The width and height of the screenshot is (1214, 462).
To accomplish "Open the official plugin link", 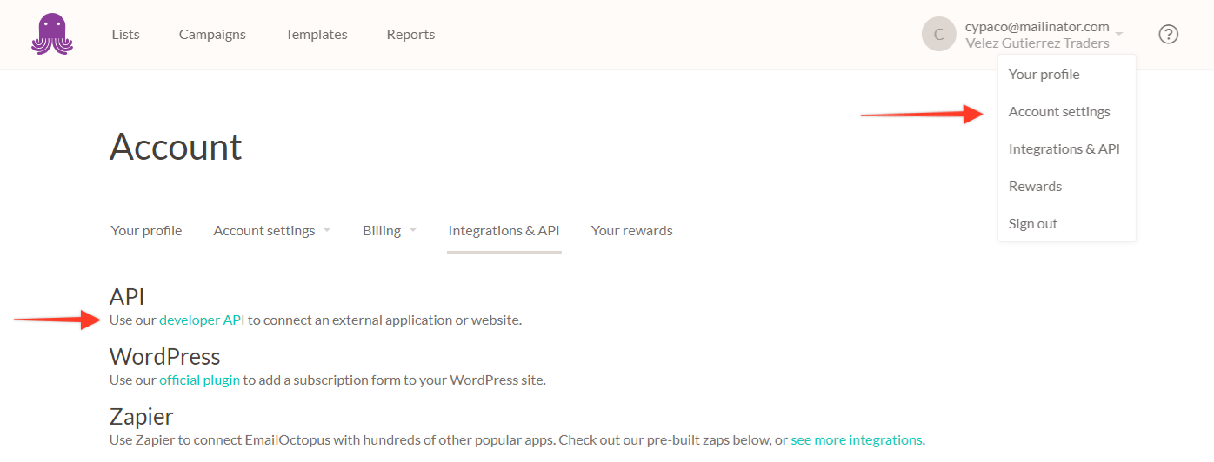I will click(x=199, y=380).
